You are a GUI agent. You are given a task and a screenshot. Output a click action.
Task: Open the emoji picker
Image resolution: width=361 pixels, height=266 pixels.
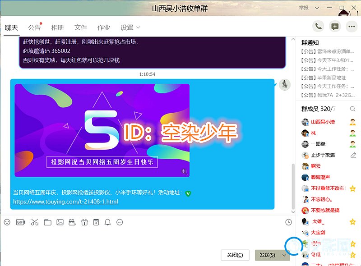[x=7, y=222]
